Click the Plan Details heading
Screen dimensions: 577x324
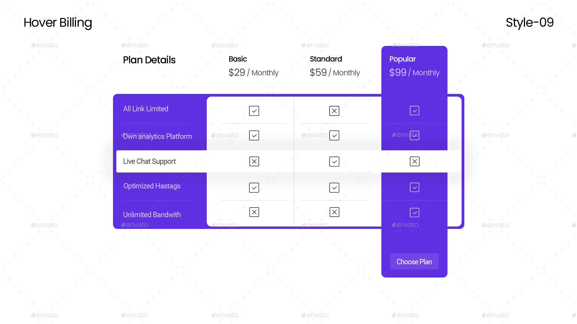point(149,60)
